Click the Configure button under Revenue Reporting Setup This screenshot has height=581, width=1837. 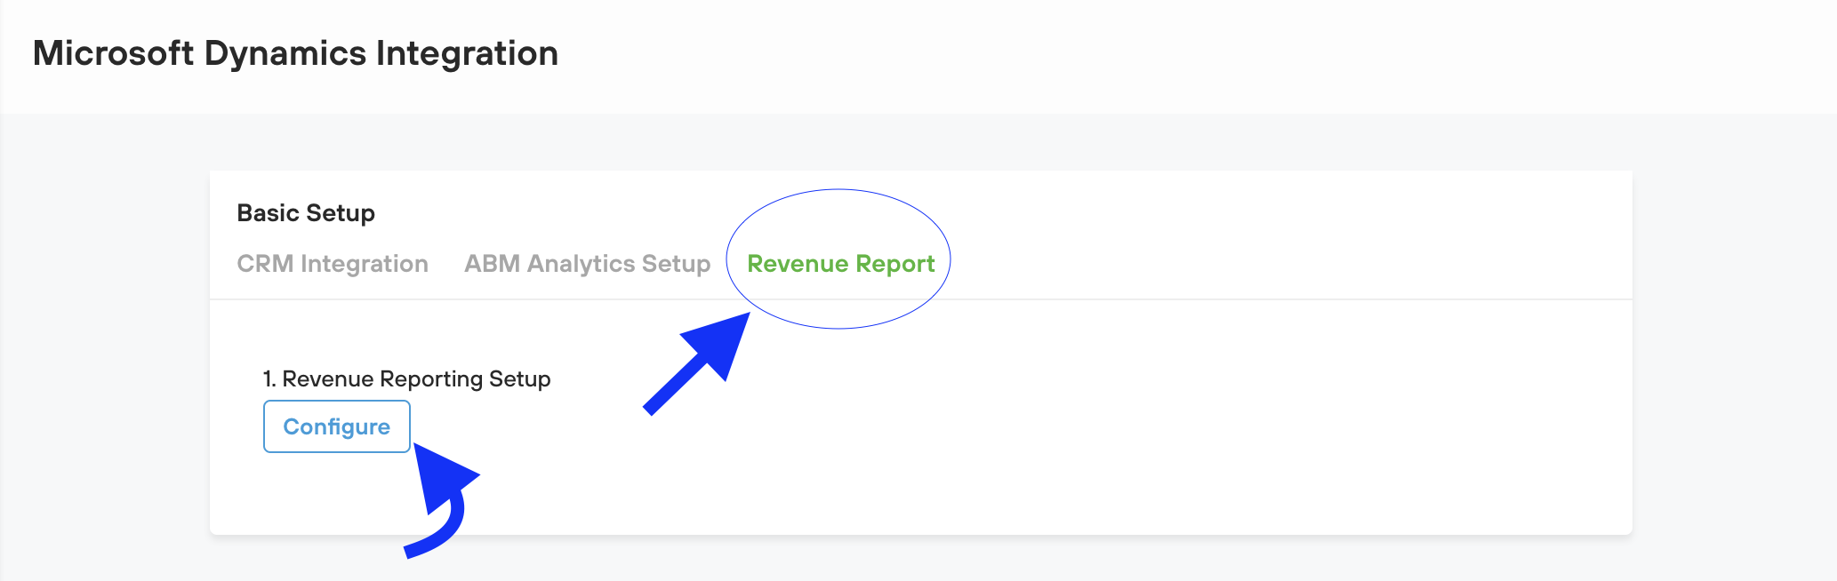(337, 426)
